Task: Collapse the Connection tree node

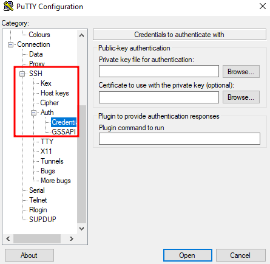Action: point(10,44)
